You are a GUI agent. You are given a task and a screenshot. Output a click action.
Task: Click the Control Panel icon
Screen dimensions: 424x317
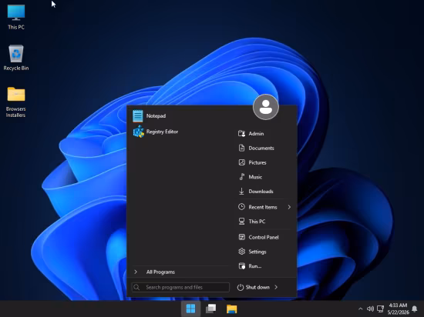tap(241, 237)
